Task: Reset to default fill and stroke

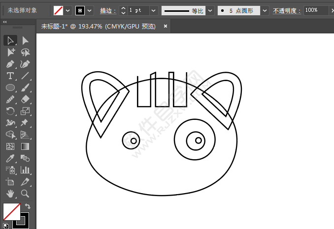Action: (5, 226)
